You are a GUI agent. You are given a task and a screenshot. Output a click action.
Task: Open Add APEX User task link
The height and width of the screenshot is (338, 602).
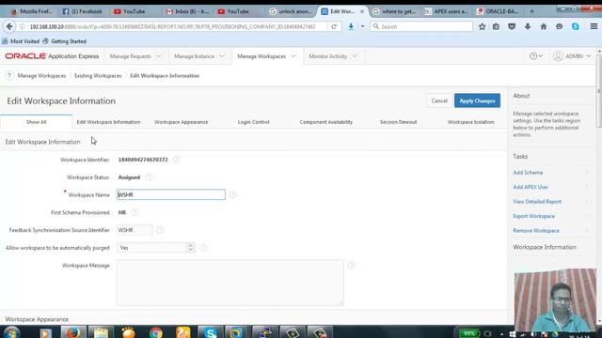[x=531, y=187]
